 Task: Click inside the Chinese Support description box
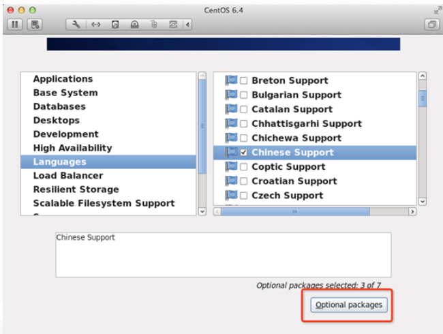click(x=223, y=254)
